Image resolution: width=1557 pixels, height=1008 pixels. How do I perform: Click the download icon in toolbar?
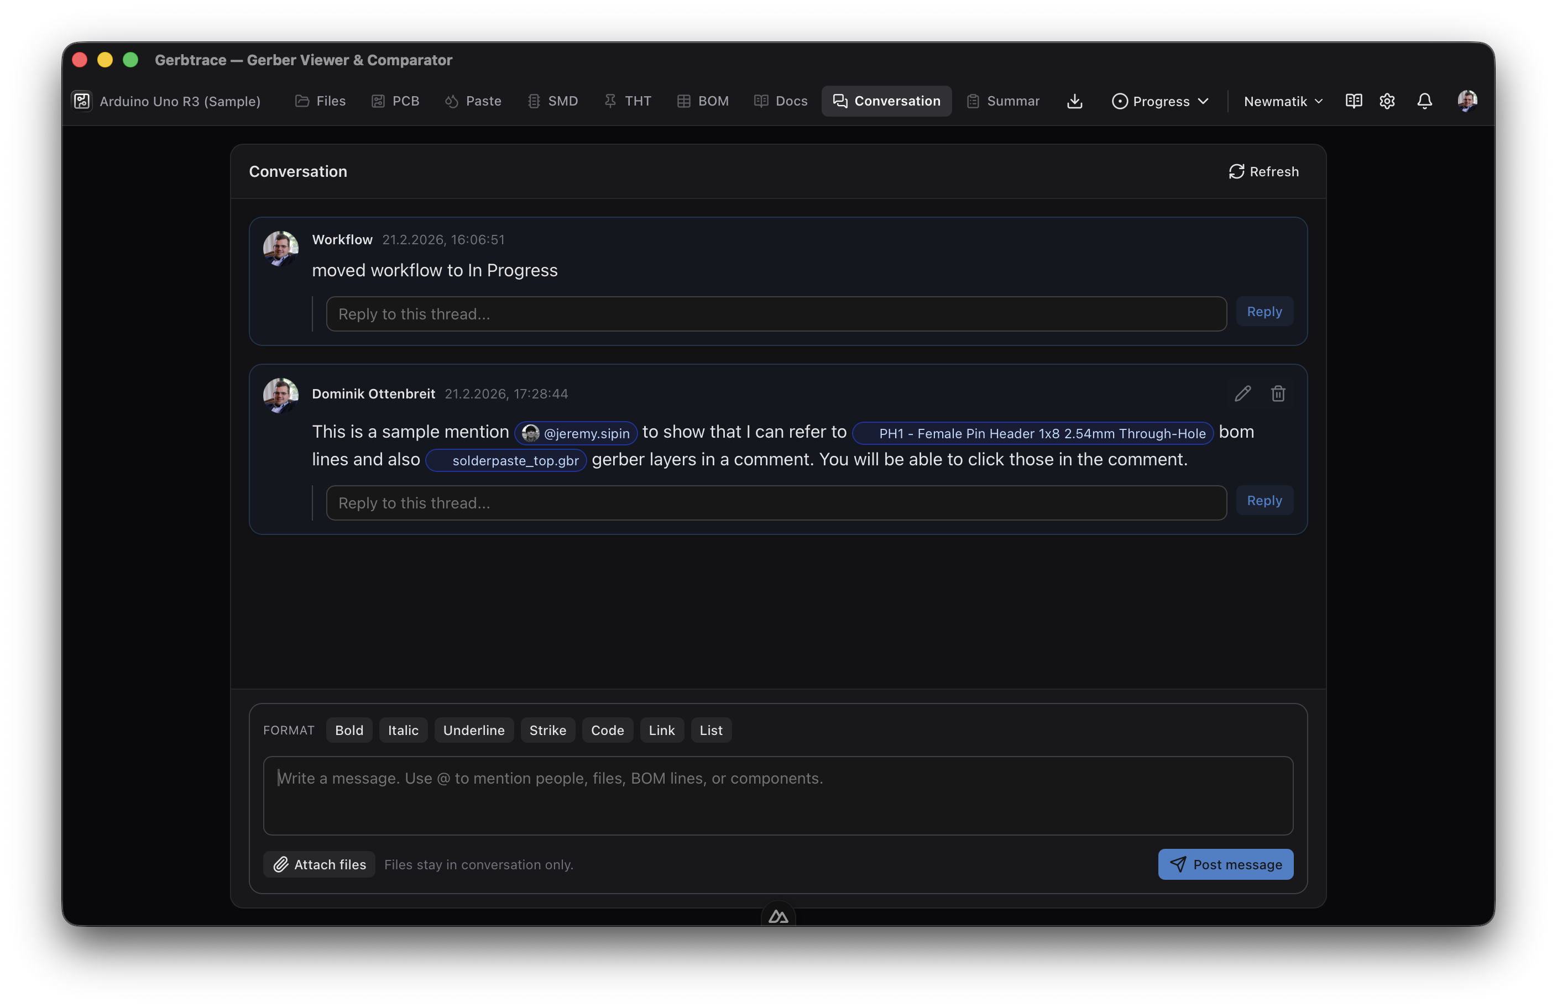coord(1074,101)
